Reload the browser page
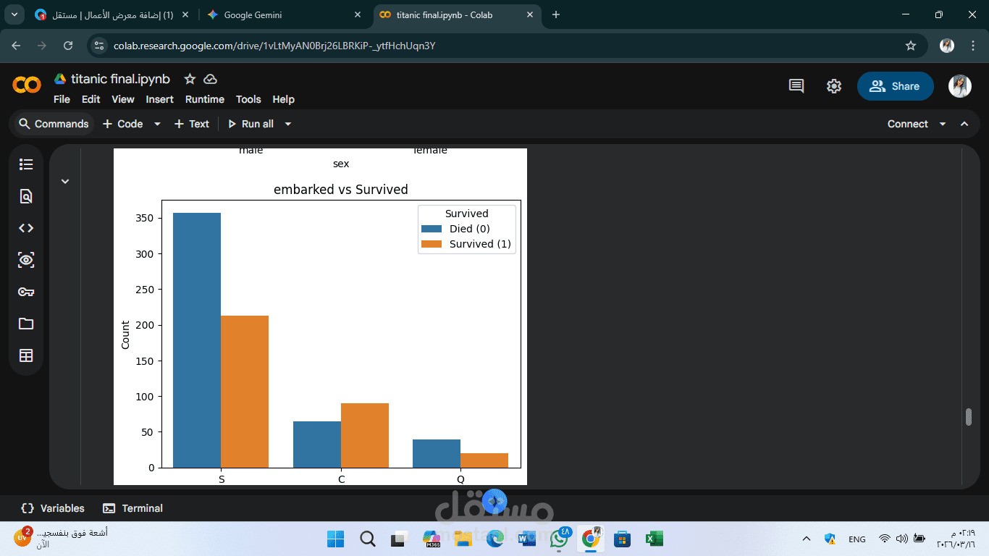This screenshot has height=556, width=989. point(68,46)
